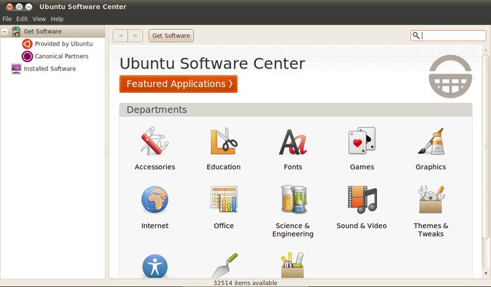Click the Get Software bag icon in sidebar
Image resolution: width=491 pixels, height=287 pixels.
click(16, 31)
